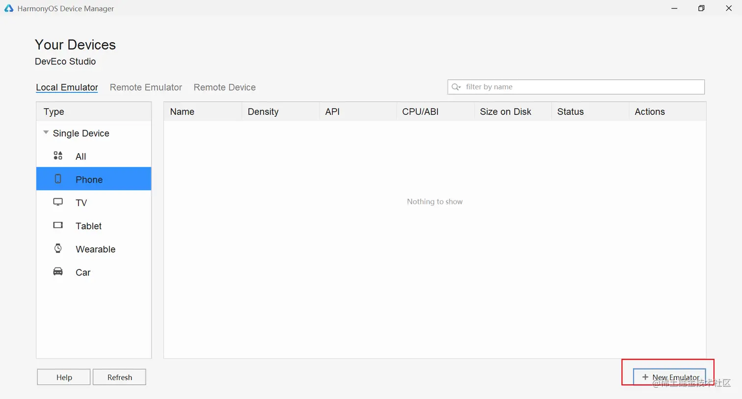Open the Remote Emulator tab
Image resolution: width=742 pixels, height=399 pixels.
pos(146,87)
